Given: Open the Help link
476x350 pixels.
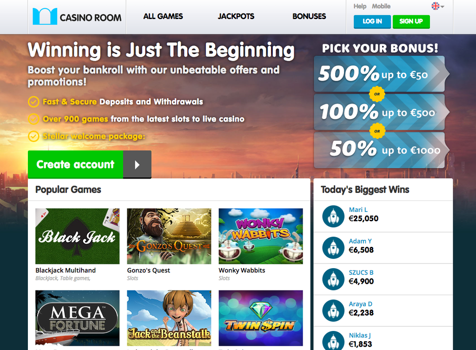Looking at the screenshot, I should tap(360, 7).
